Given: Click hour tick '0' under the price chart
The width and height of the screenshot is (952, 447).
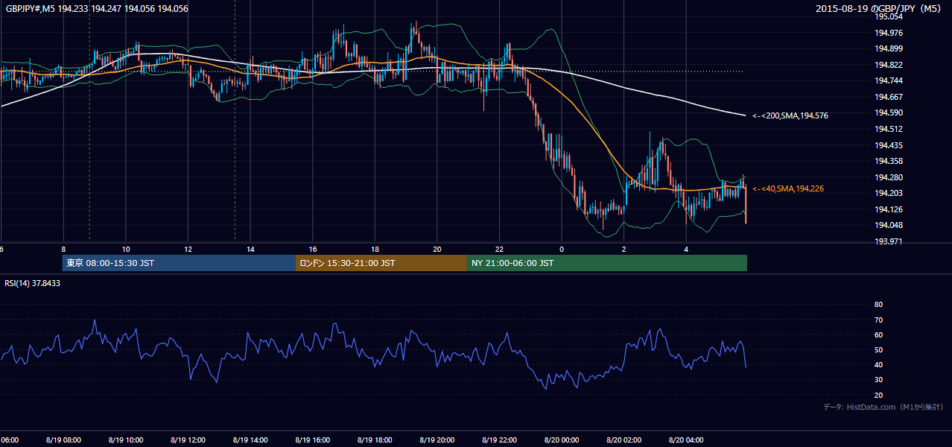Looking at the screenshot, I should point(562,249).
